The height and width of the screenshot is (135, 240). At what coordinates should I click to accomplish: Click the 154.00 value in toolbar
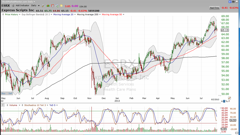click(x=83, y=6)
